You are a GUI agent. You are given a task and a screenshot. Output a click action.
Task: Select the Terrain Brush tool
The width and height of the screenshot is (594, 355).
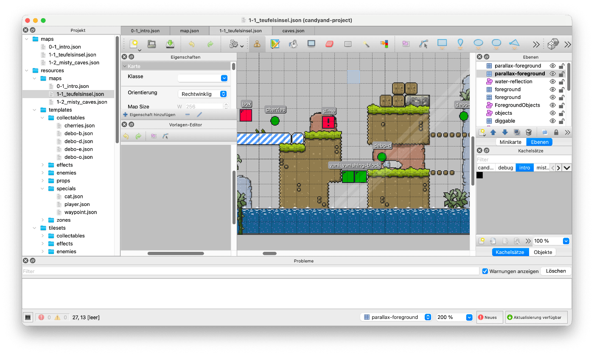(x=275, y=44)
